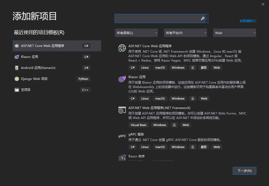Image resolution: width=269 pixels, height=186 pixels.
Task: Click C# tag beside recent Blazor 应用
Action: 86,57
